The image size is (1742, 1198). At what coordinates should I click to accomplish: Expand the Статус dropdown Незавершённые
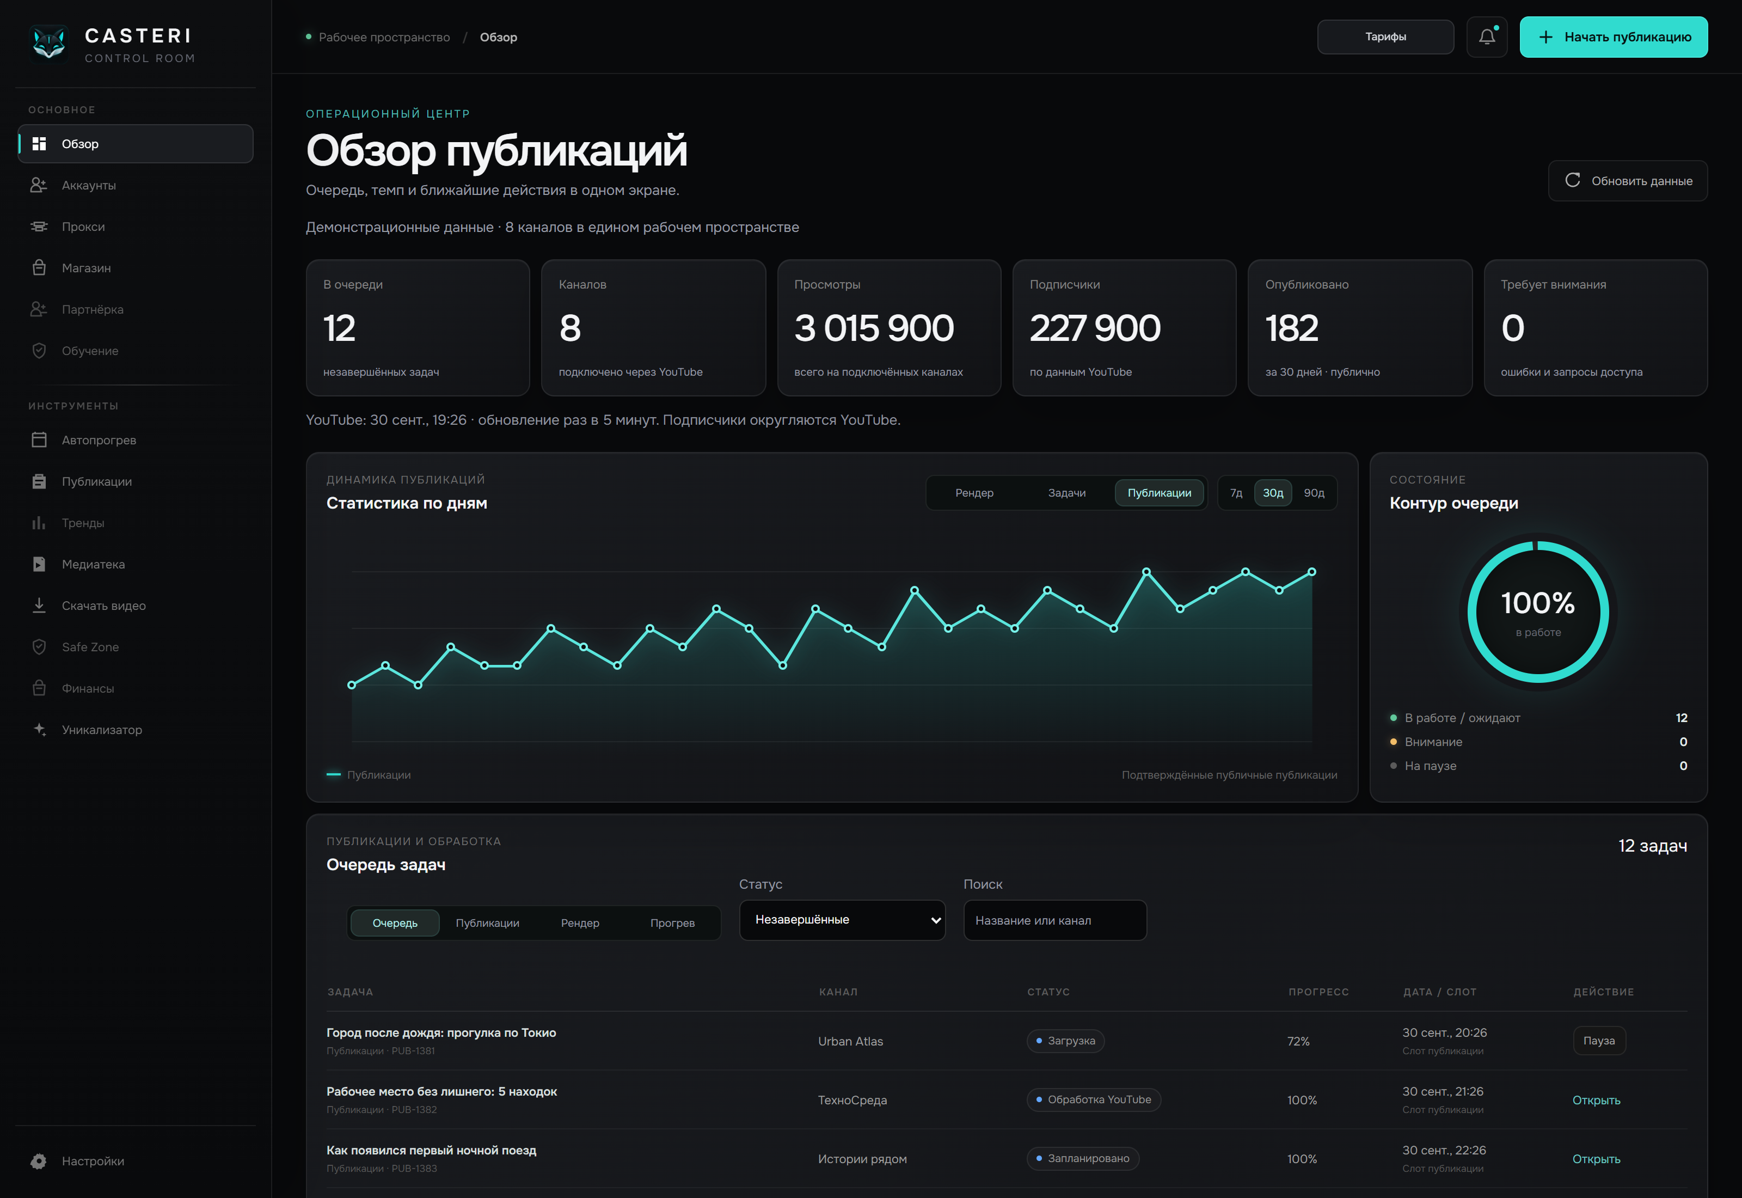point(842,920)
